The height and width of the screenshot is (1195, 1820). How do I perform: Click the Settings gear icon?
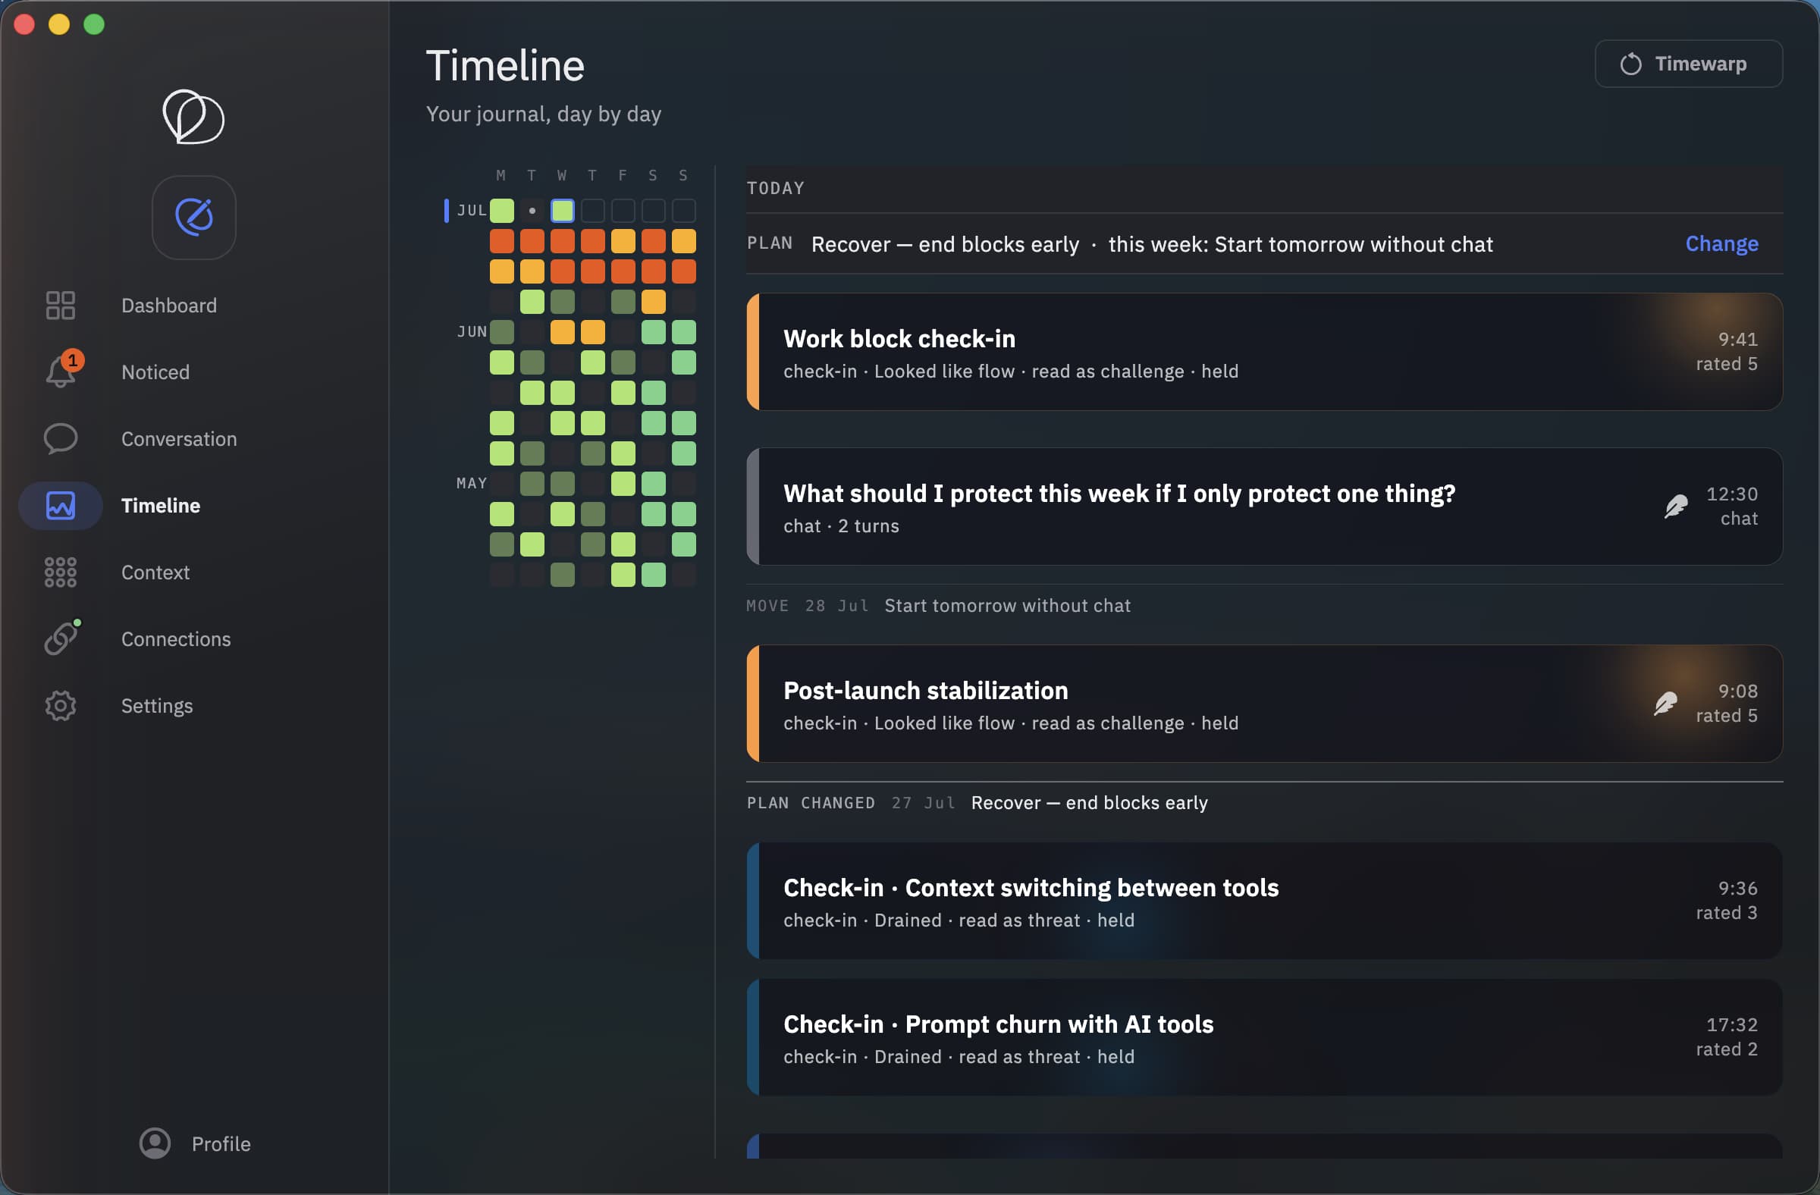click(61, 705)
